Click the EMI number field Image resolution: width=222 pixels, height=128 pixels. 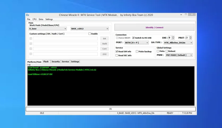point(170,38)
